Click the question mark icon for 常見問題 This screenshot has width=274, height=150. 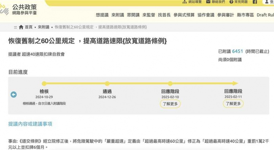pos(231,2)
